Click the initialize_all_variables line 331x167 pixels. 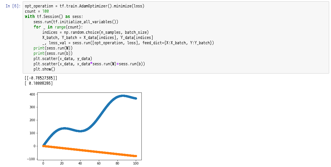point(76,22)
